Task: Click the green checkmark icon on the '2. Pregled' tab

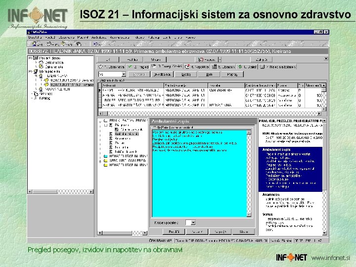Action: click(x=130, y=67)
